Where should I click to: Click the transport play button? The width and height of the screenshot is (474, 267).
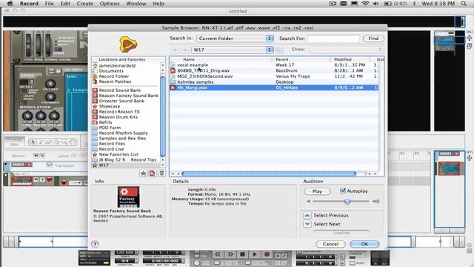(255, 254)
